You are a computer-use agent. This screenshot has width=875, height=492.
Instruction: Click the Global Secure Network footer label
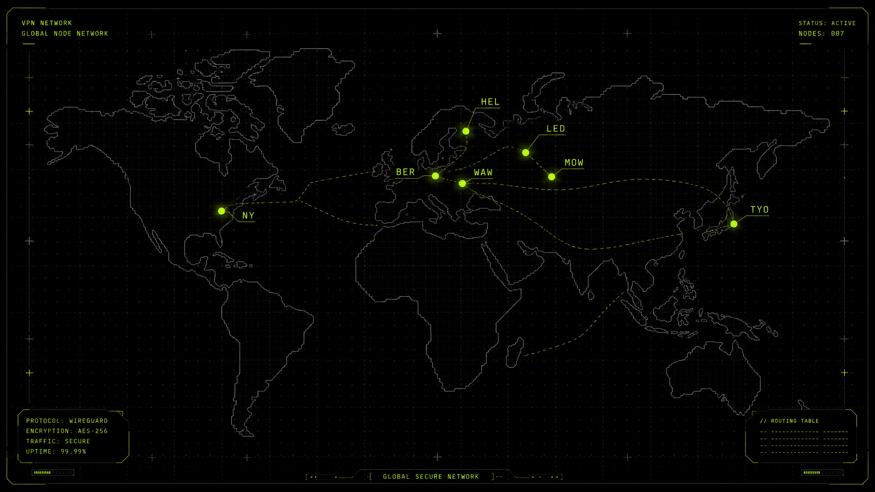click(x=431, y=477)
